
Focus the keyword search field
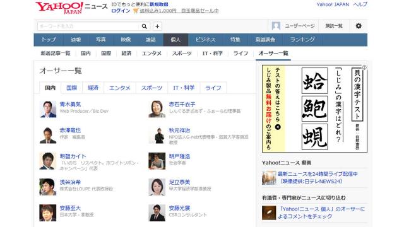(x=88, y=26)
